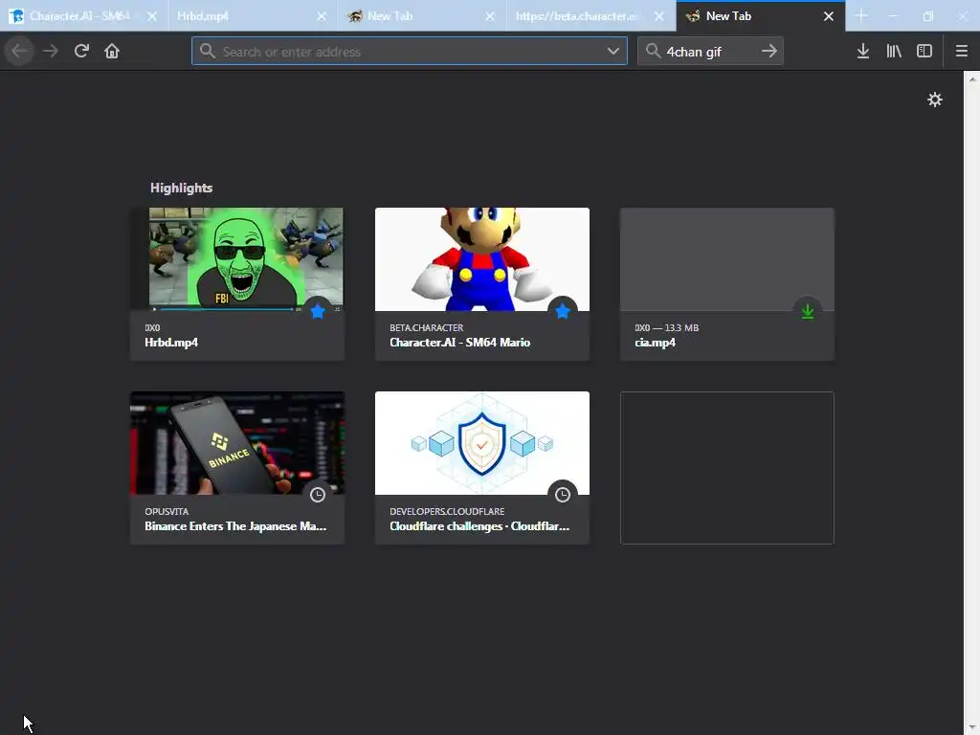980x735 pixels.
Task: Open the cia.mp4 download thumbnail
Action: coord(727,258)
